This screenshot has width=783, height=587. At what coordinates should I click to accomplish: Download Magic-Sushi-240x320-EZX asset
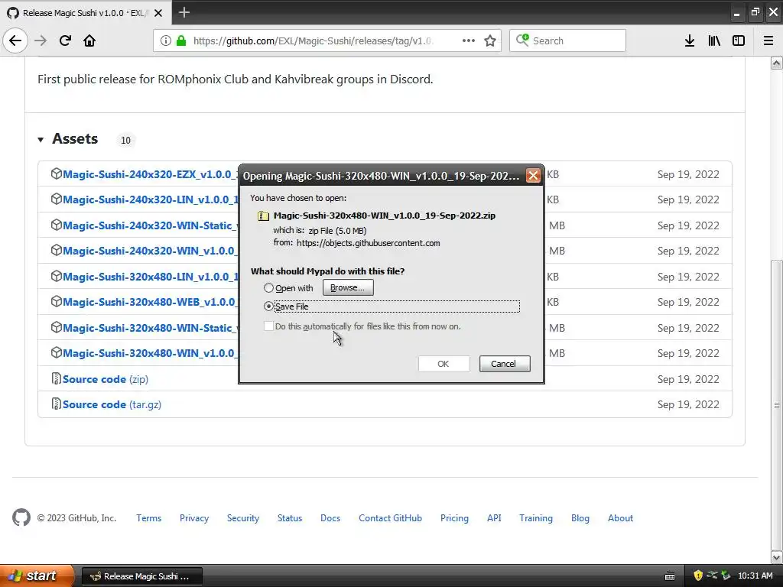click(150, 174)
